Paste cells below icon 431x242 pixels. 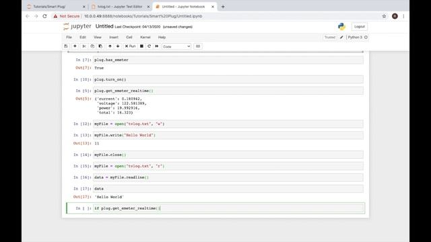[100, 46]
